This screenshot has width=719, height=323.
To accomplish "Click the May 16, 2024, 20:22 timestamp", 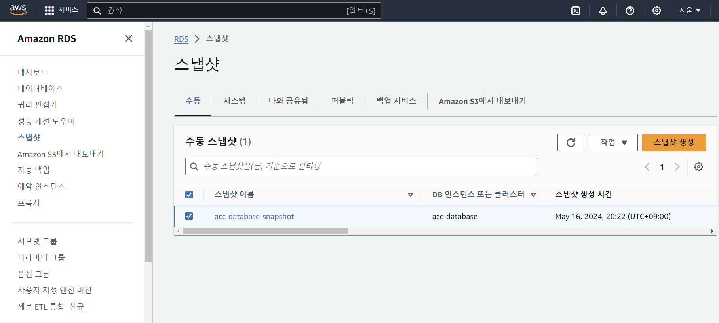I will tap(613, 216).
